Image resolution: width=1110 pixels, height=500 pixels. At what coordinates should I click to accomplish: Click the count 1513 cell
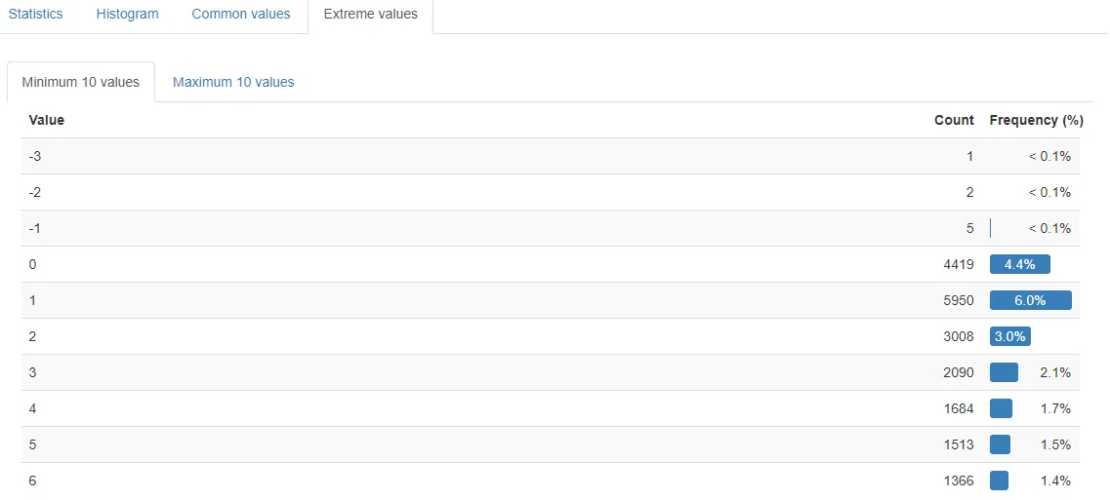point(959,444)
